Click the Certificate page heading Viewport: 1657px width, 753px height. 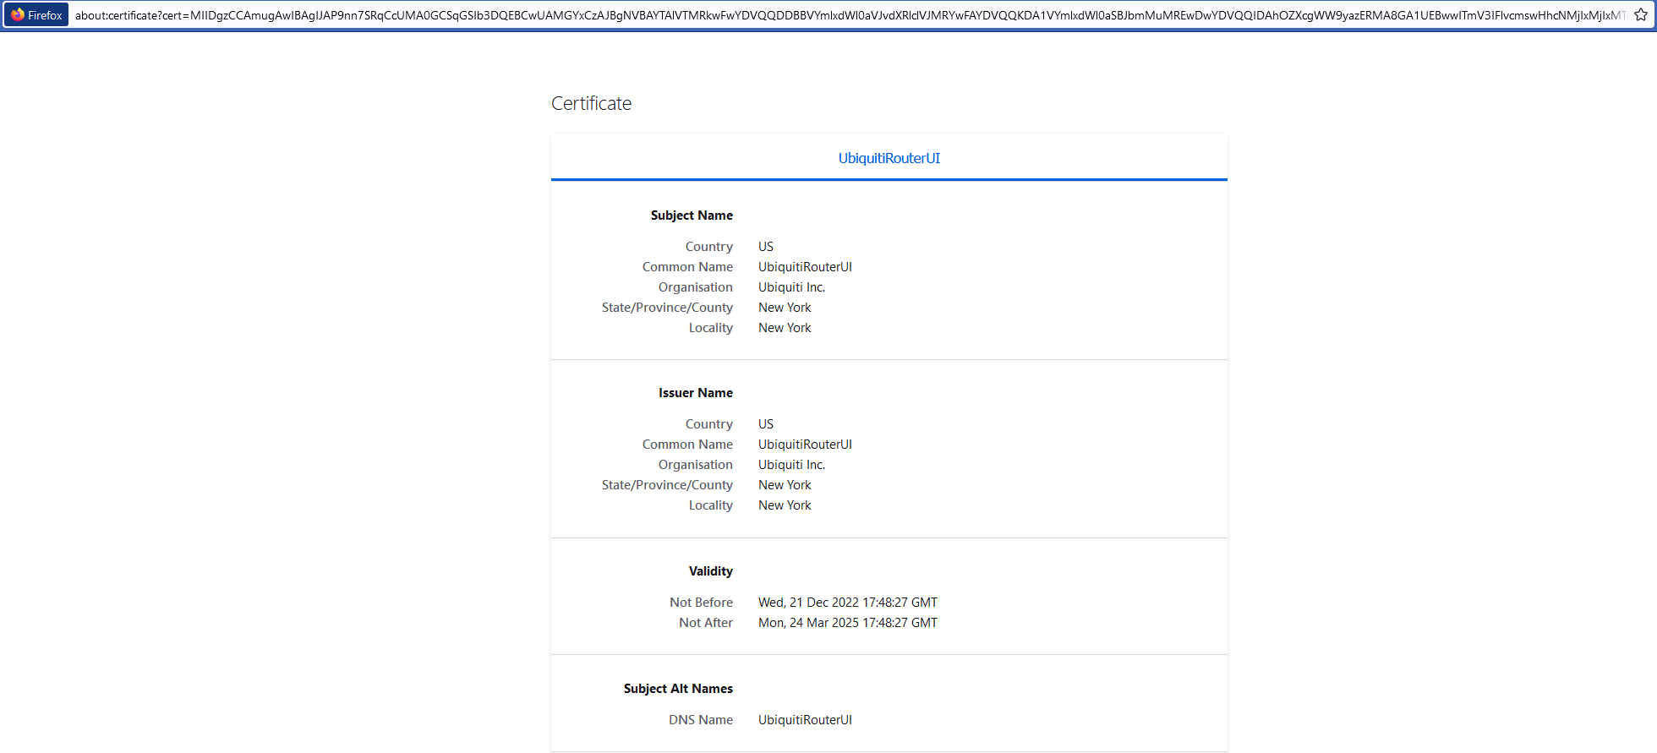(x=592, y=103)
